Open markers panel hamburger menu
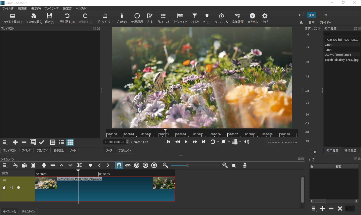Viewport: 361px width, 215px height. click(x=314, y=208)
